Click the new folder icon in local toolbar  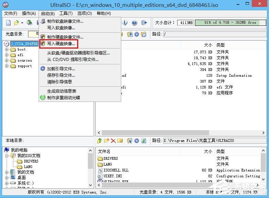pos(106,140)
